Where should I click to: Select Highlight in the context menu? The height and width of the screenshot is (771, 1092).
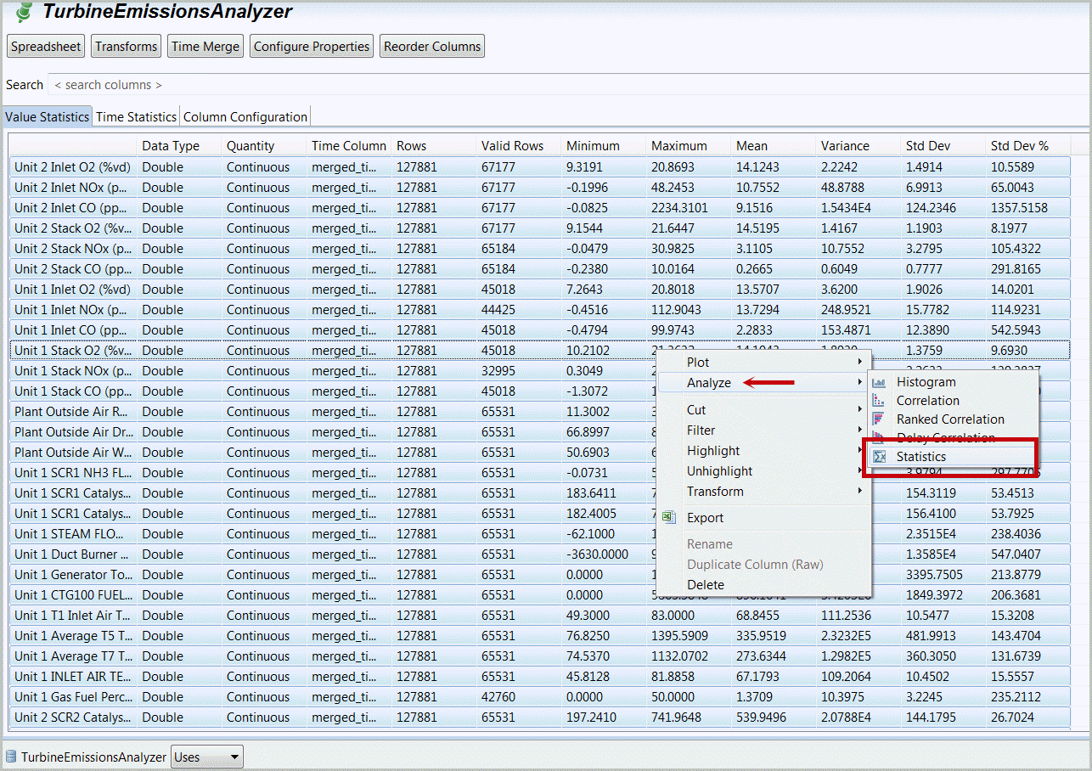point(713,451)
